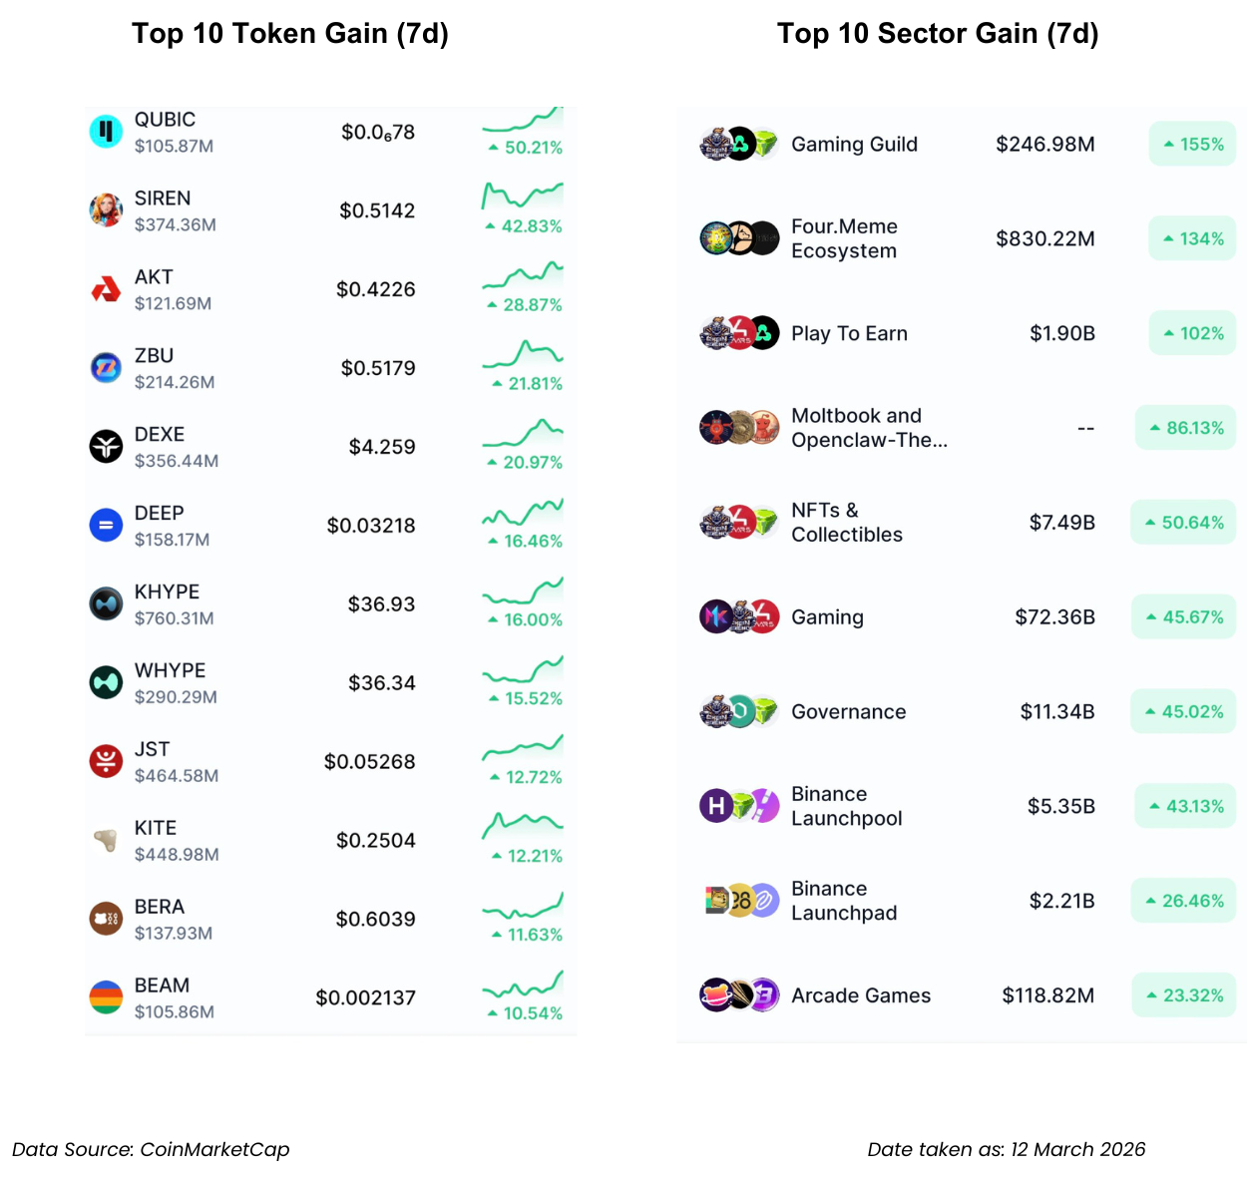The height and width of the screenshot is (1182, 1249).
Task: Click the red AKT token logo
Action: tap(106, 289)
